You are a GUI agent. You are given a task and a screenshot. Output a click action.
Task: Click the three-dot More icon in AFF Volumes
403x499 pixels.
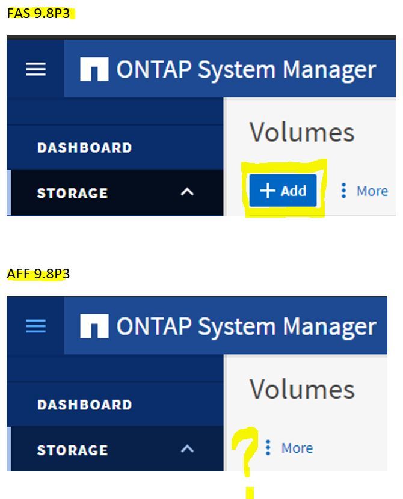coord(268,448)
